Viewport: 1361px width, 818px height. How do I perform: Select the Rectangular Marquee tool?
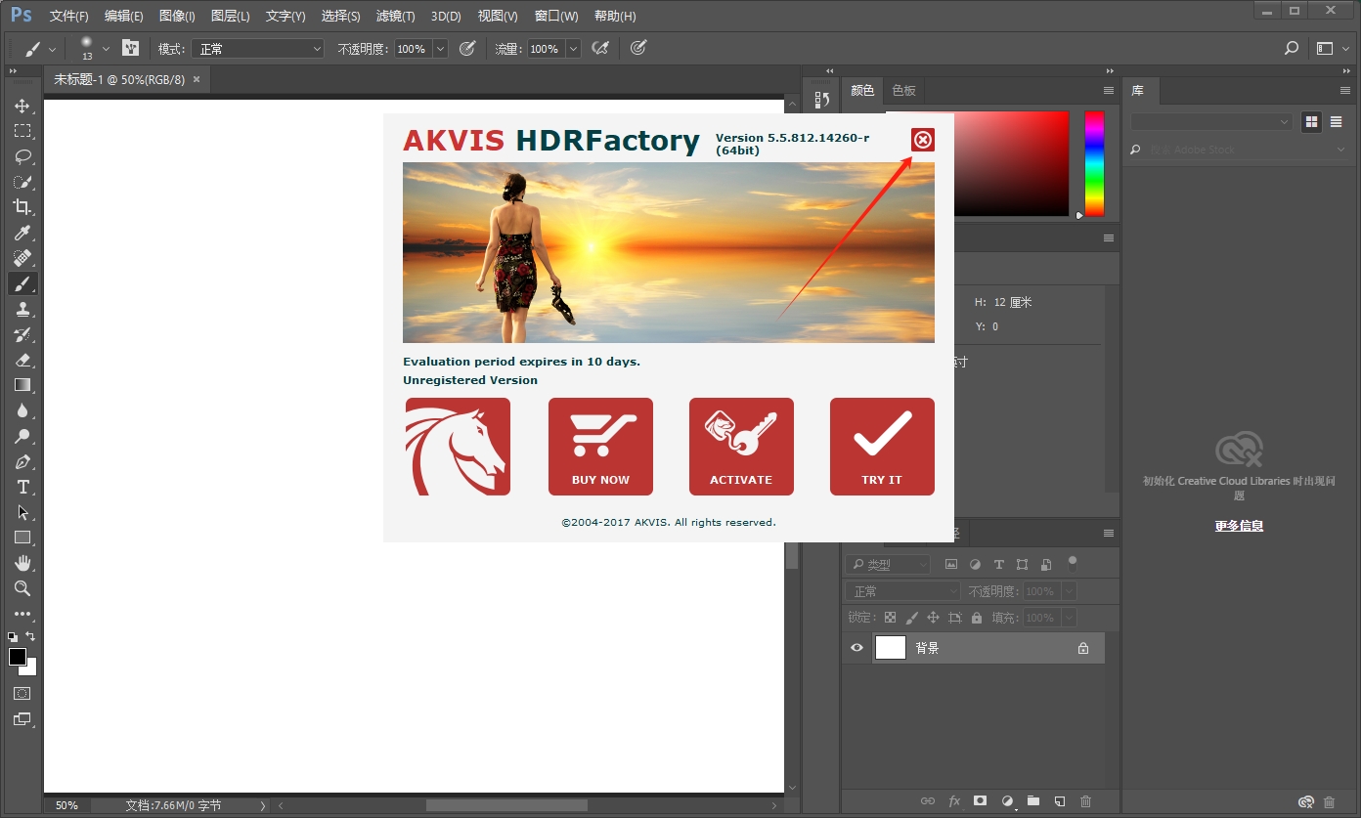click(22, 131)
